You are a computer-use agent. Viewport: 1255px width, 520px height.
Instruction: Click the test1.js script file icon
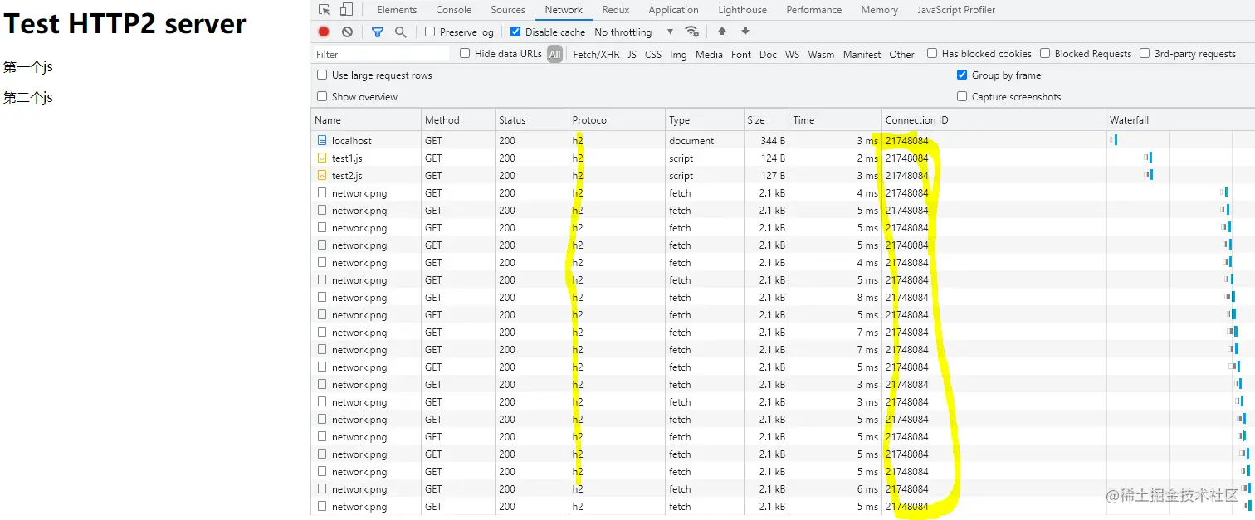(322, 158)
